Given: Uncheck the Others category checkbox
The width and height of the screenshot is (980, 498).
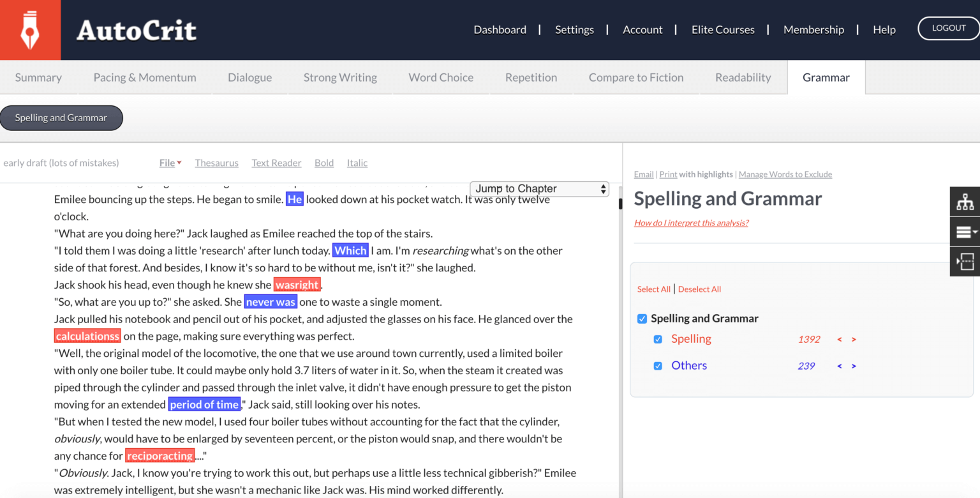Looking at the screenshot, I should click(658, 365).
